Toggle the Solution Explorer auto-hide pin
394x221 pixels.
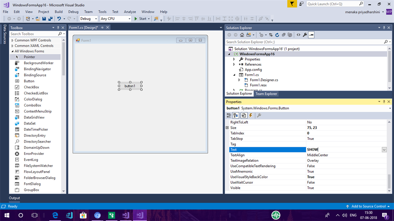point(384,28)
